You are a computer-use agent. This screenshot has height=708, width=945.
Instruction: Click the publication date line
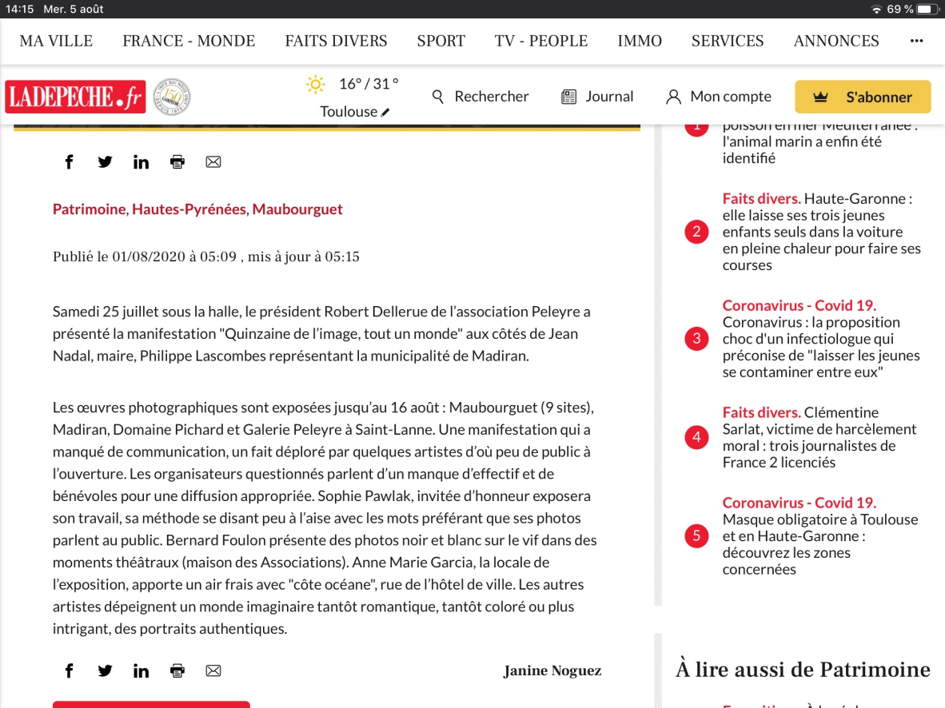[206, 257]
